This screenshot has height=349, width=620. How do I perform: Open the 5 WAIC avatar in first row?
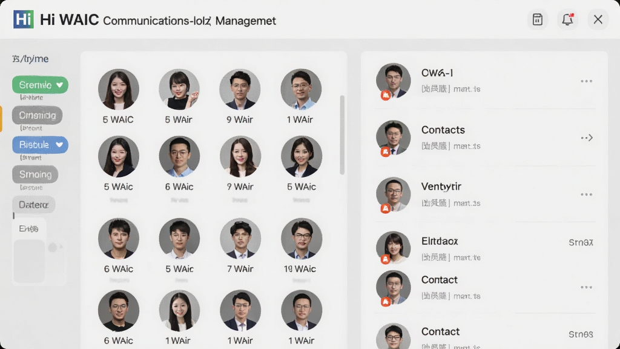pos(118,90)
